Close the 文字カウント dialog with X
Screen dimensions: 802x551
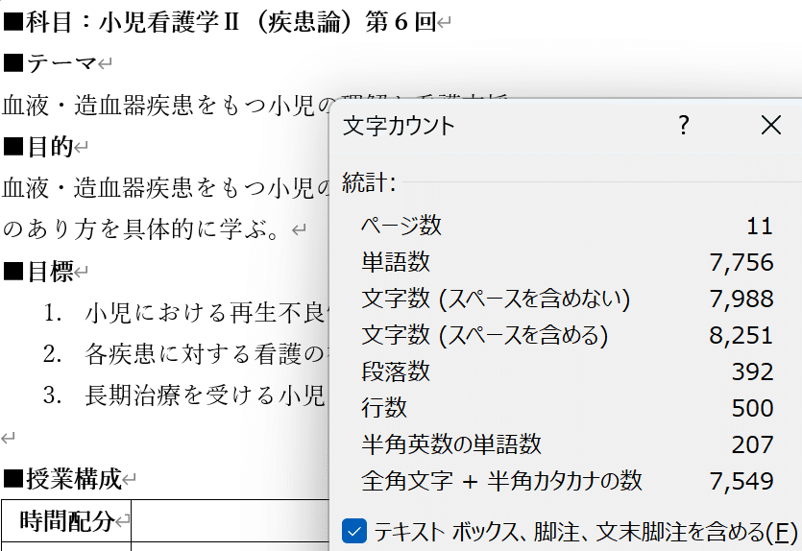tap(770, 125)
